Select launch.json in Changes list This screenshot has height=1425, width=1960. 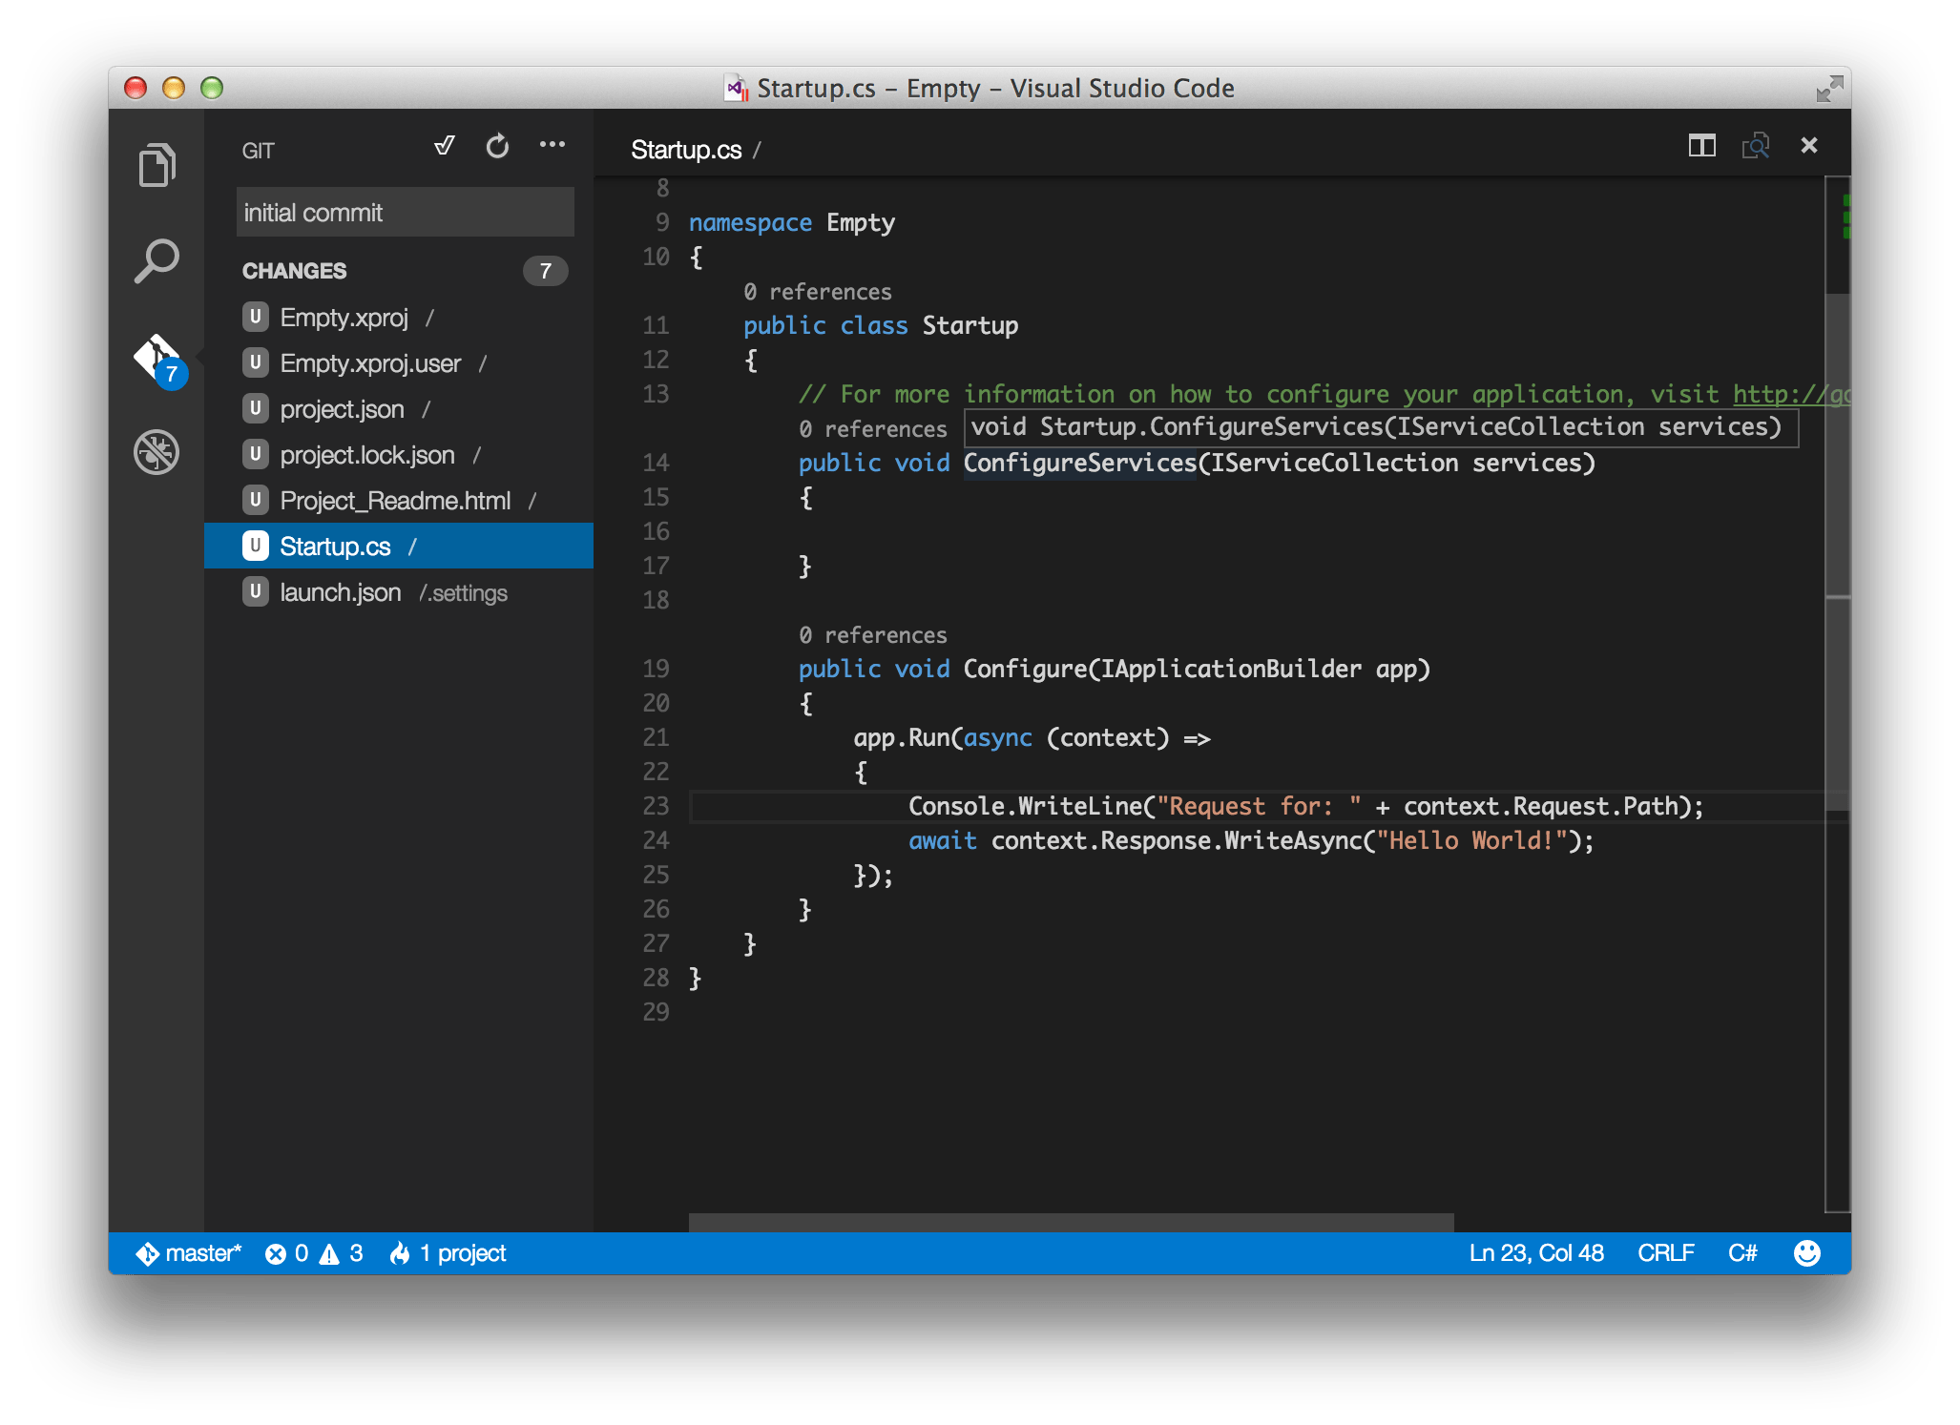(x=399, y=592)
